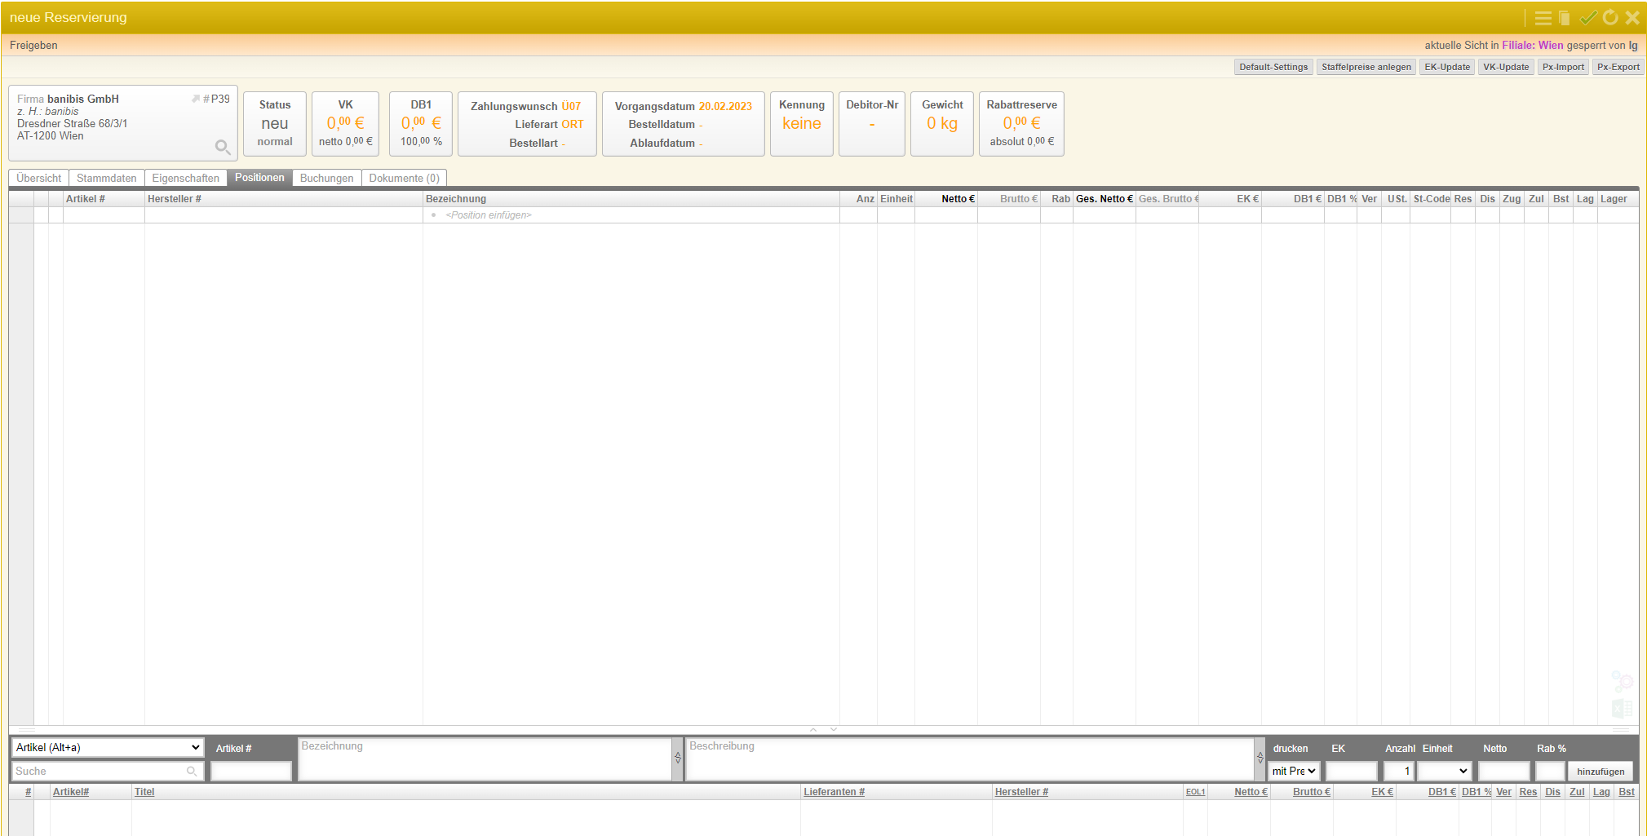Sort by Artikel# in lower article list
1647x836 pixels.
click(71, 792)
